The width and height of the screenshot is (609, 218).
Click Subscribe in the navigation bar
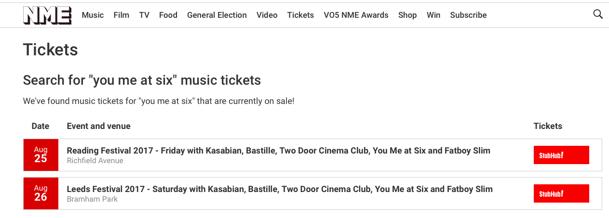pyautogui.click(x=468, y=15)
